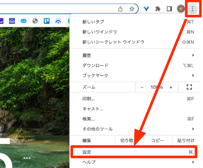The height and width of the screenshot is (168, 203).
Task: Click the profile avatar K
Action: (181, 9)
